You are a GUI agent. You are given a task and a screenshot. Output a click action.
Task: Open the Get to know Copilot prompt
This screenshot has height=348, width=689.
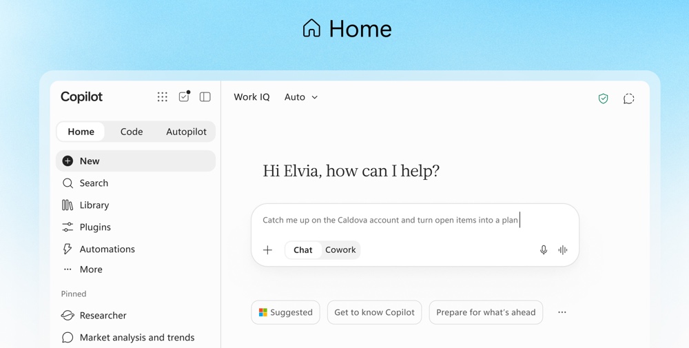click(x=374, y=312)
